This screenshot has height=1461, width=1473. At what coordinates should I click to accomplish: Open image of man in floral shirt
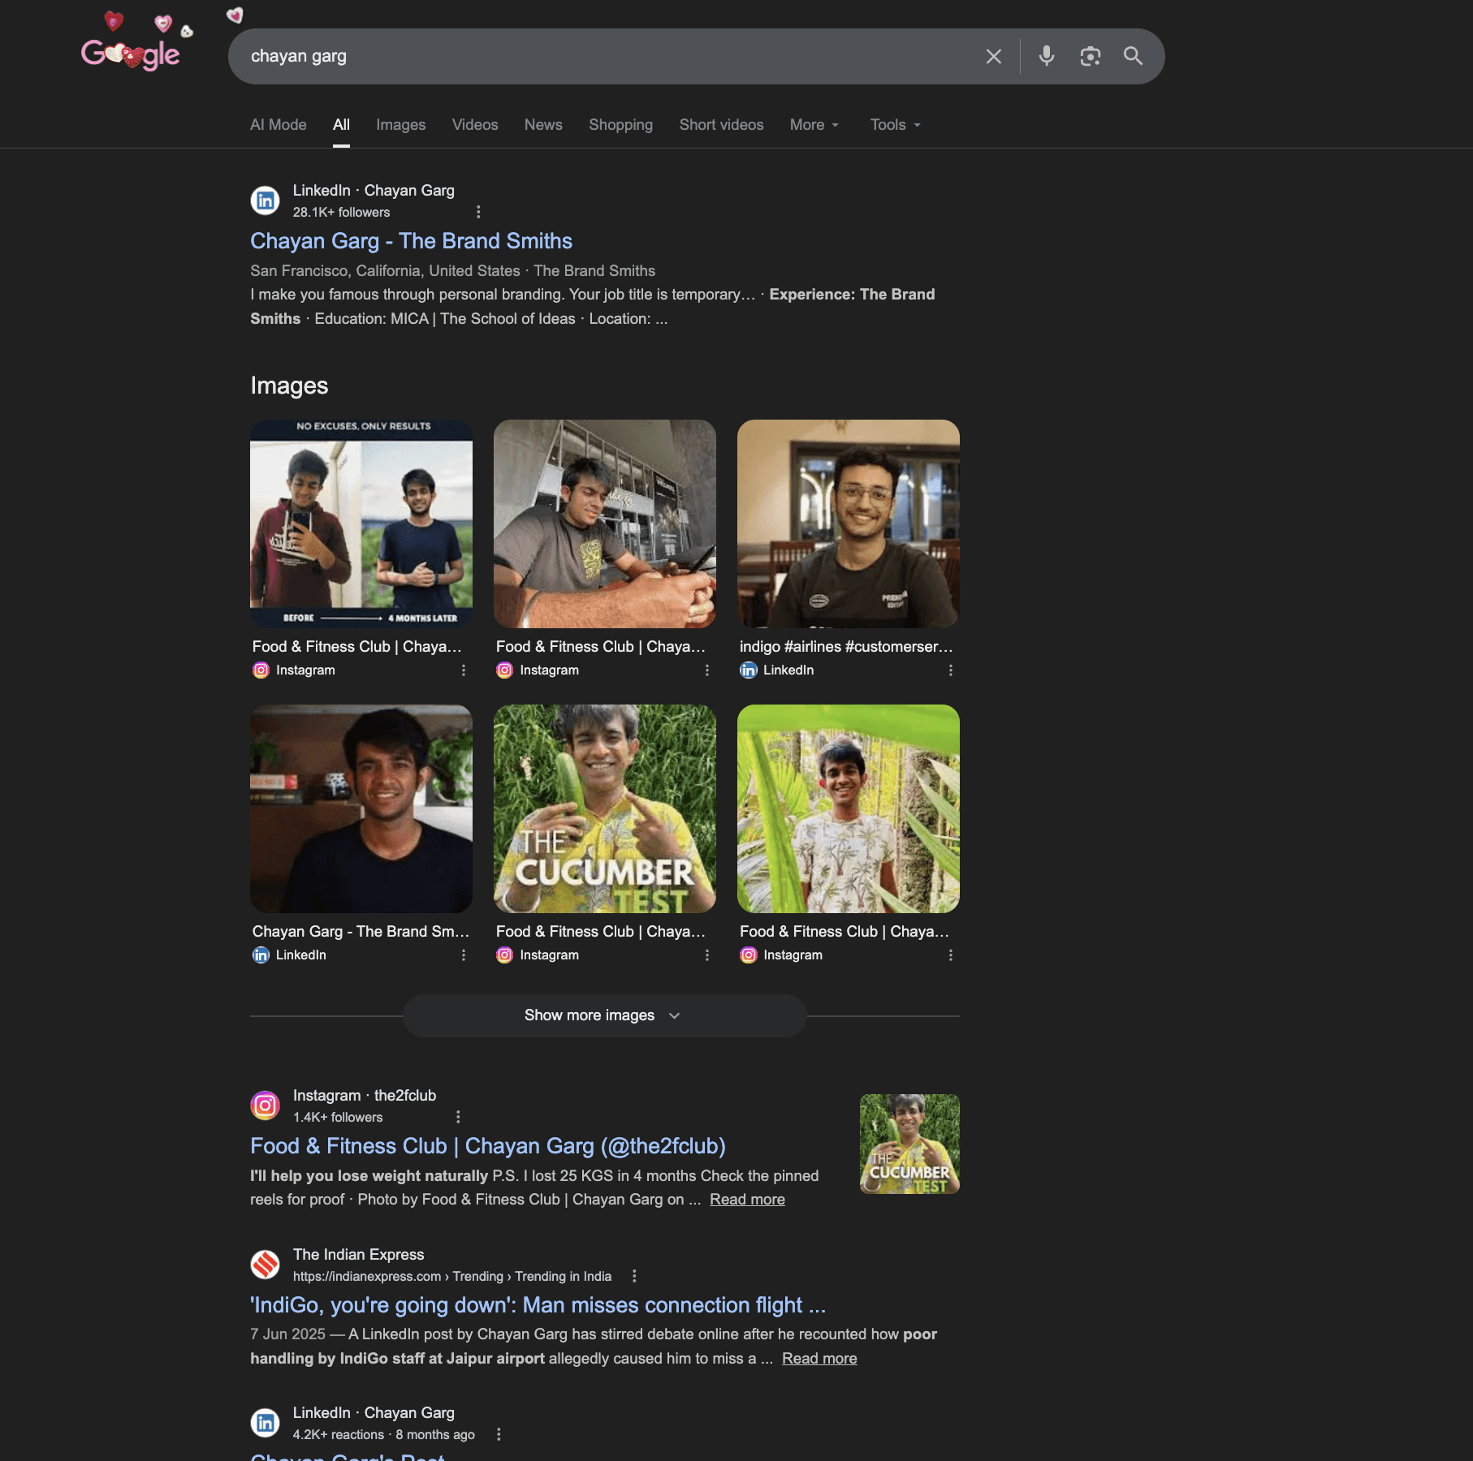pyautogui.click(x=849, y=808)
